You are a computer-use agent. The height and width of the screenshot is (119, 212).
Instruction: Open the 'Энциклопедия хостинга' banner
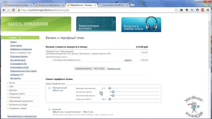(x=96, y=24)
